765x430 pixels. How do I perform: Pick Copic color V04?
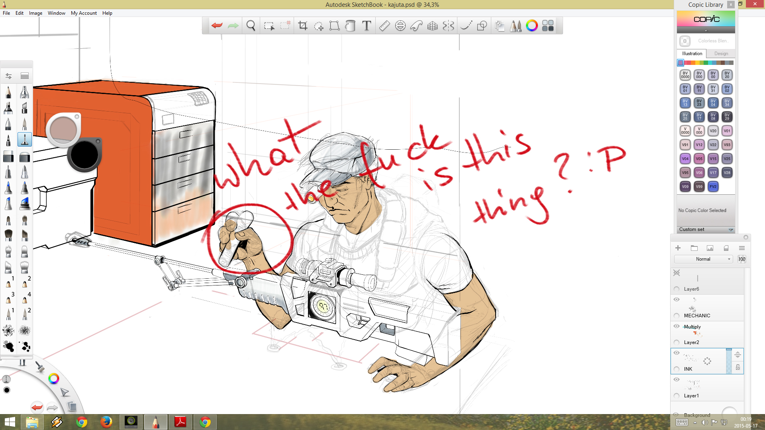tap(685, 158)
